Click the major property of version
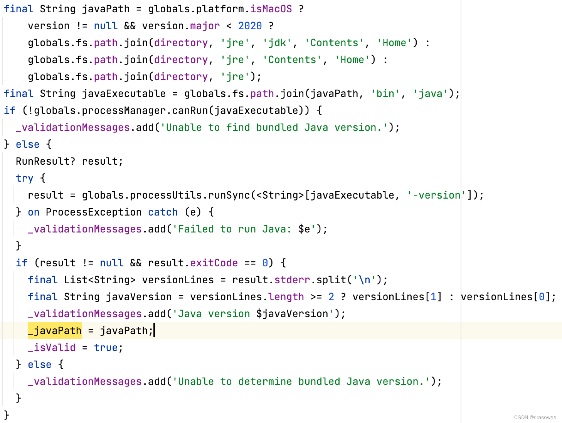 click(x=205, y=26)
